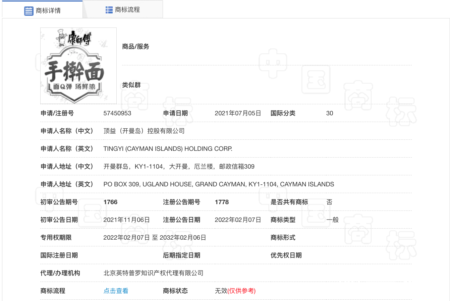Click the 代理/办理机构 label
Viewport: 450px width, 301px height.
60,273
